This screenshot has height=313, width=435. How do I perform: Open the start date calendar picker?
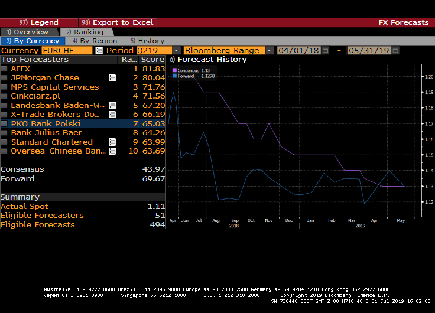325,51
